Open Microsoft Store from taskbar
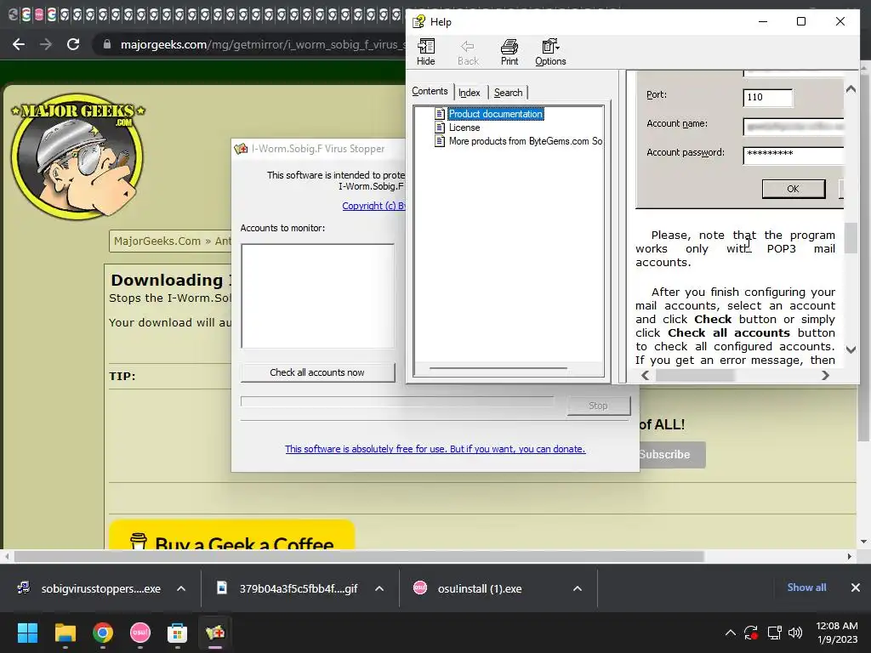 tap(177, 633)
